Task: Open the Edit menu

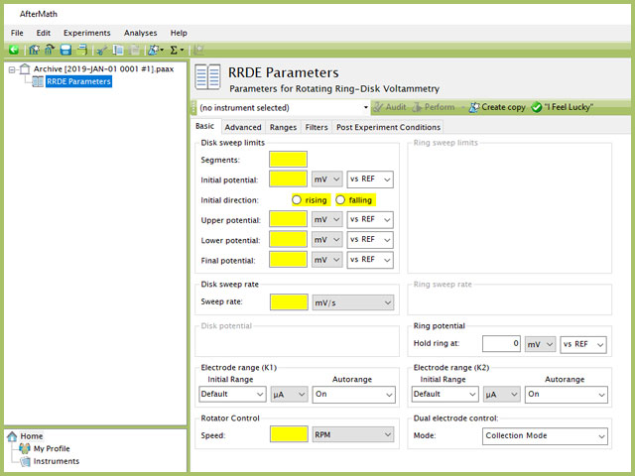Action: click(44, 33)
